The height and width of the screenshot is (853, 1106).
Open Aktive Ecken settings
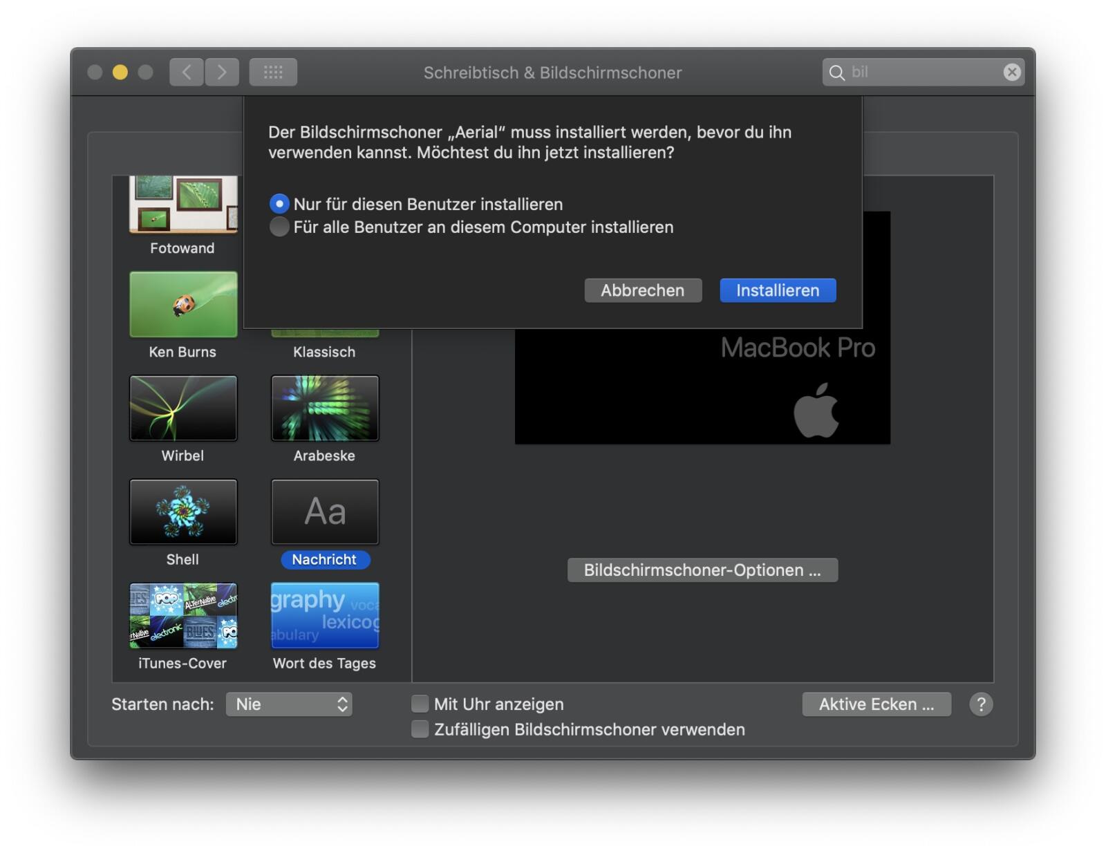(x=877, y=704)
